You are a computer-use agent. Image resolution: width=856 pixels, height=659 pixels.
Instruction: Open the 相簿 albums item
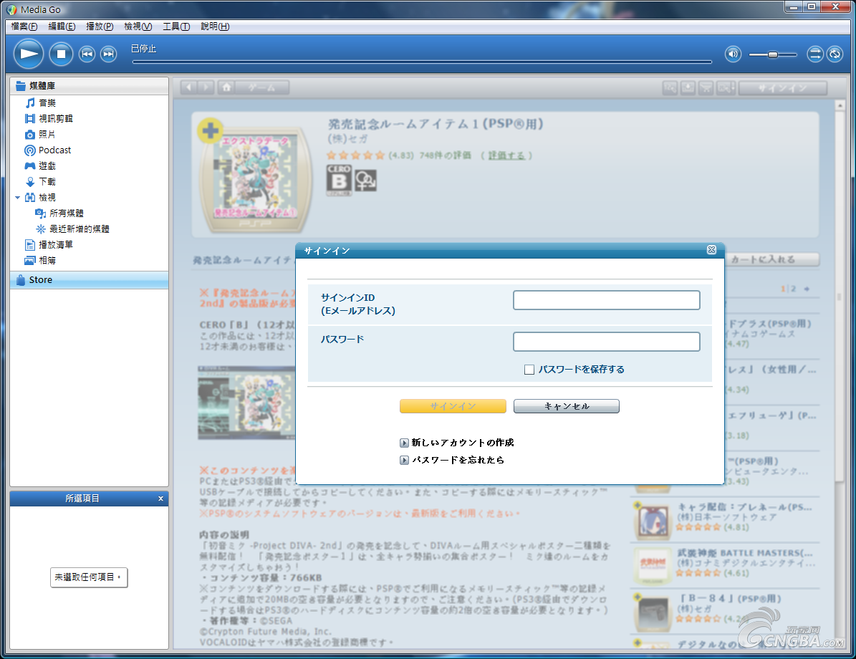[47, 261]
